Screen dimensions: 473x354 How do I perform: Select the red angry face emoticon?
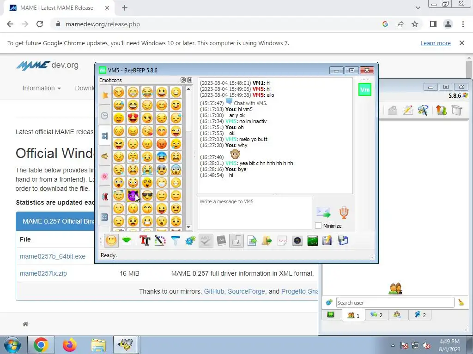click(162, 144)
